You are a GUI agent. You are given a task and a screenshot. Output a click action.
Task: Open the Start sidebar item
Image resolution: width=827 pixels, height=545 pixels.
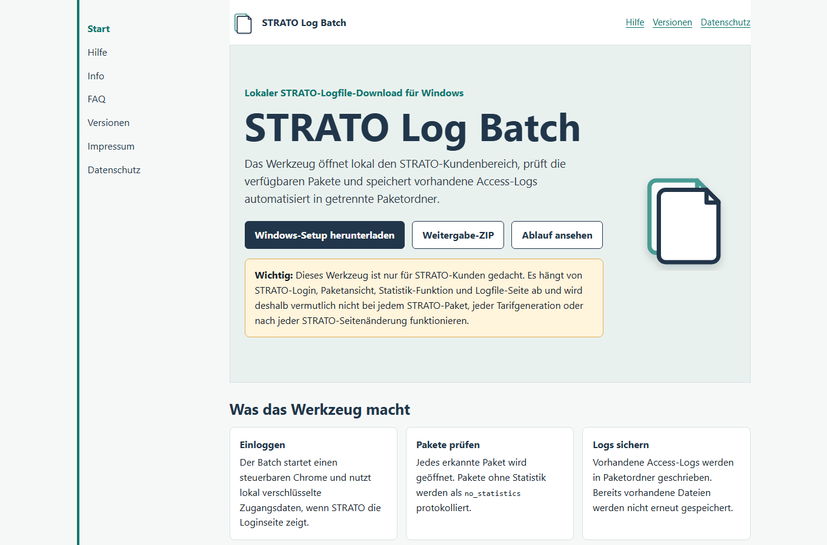point(98,29)
